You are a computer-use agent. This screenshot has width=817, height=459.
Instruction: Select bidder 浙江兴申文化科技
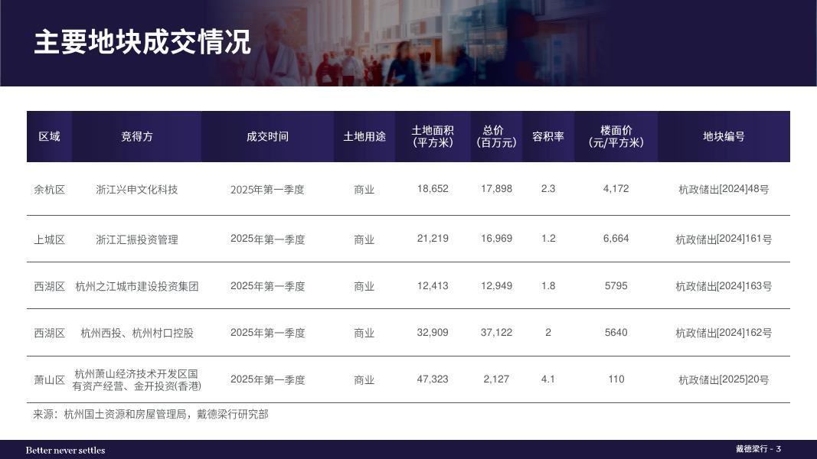point(136,190)
